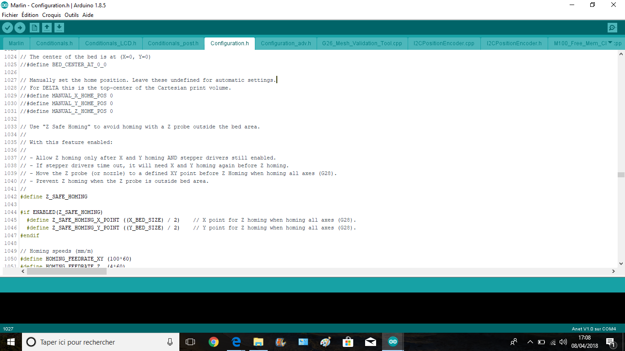Open the Windows Start menu
Image resolution: width=625 pixels, height=351 pixels.
(11, 342)
